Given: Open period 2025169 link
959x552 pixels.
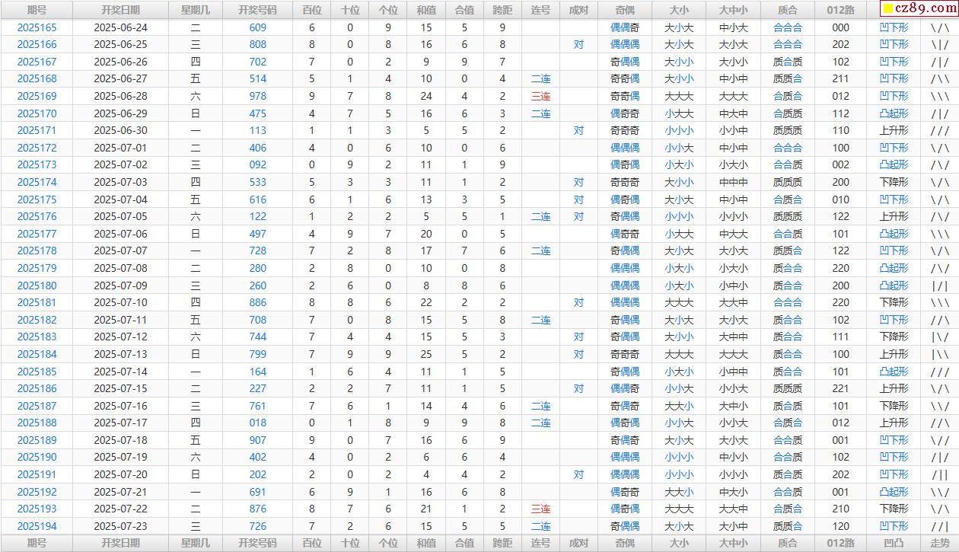Looking at the screenshot, I should 37,96.
